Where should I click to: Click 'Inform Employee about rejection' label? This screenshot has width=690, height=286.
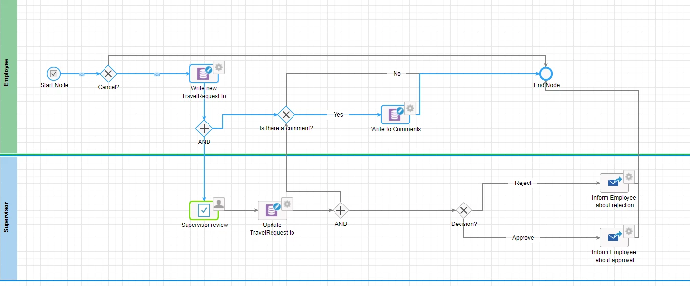pyautogui.click(x=614, y=202)
